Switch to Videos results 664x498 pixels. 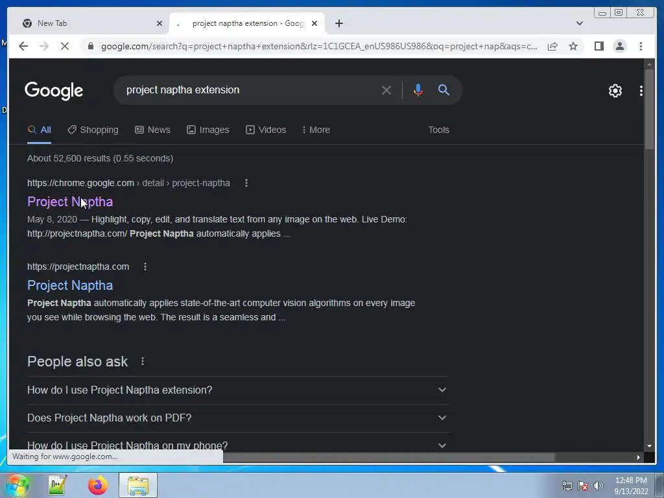tap(266, 130)
